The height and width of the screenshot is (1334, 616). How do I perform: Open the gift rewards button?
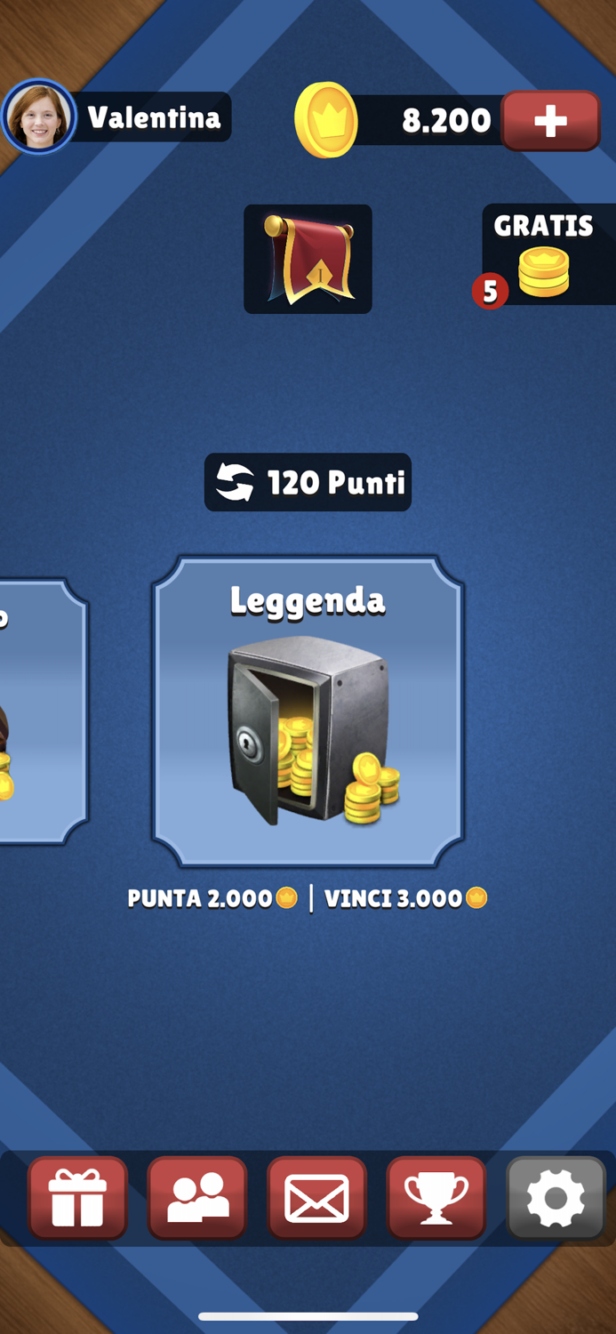point(77,1198)
